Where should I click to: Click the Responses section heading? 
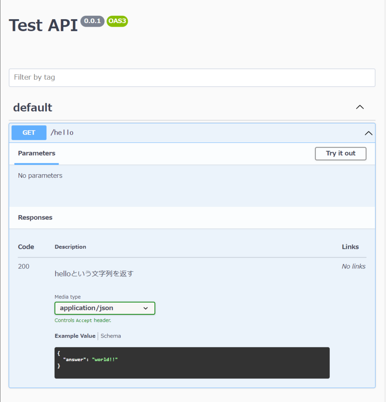pos(35,217)
